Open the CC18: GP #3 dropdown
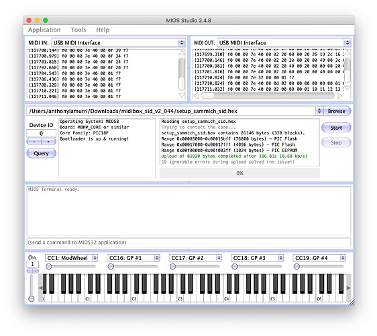This screenshot has height=336, width=377. tap(258, 258)
